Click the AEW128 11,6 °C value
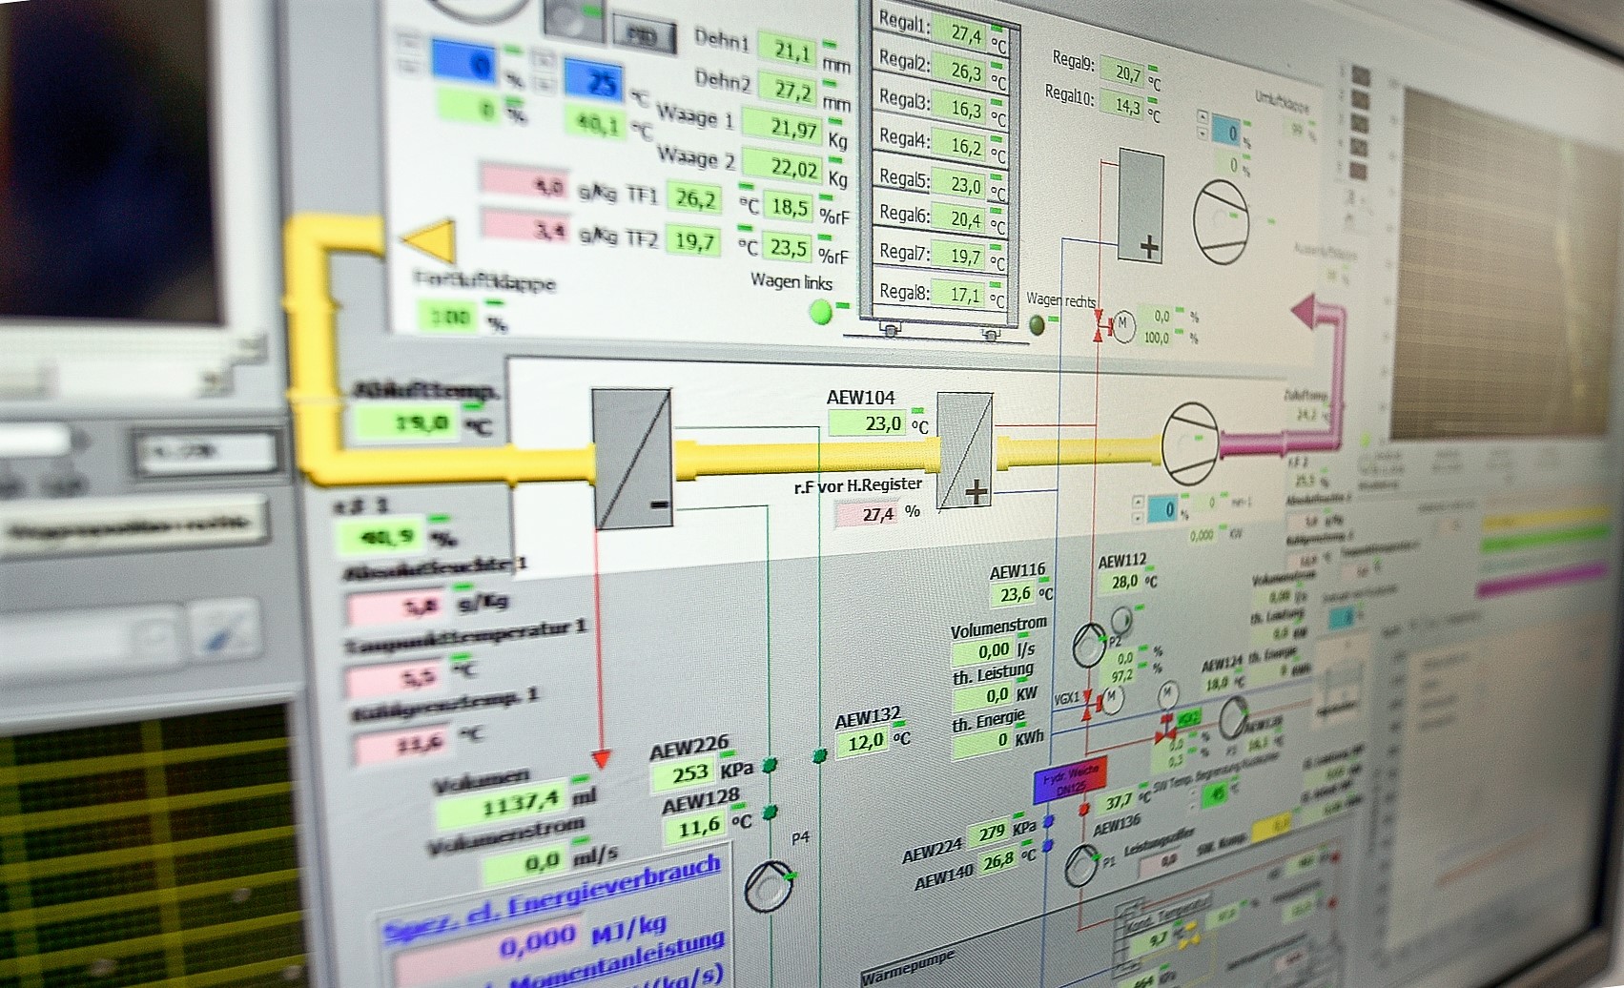This screenshot has width=1624, height=988. 695,829
